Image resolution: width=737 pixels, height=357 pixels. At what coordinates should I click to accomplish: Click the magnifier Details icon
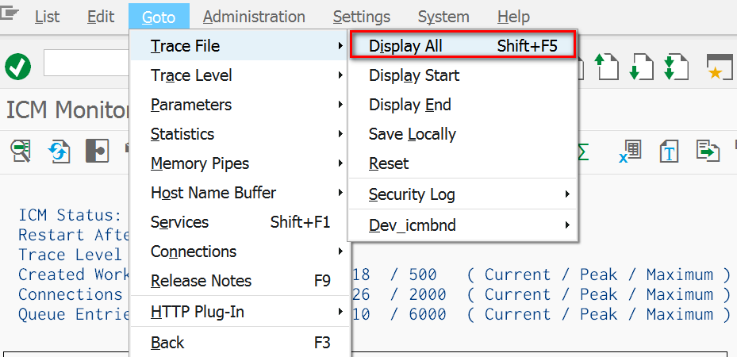click(21, 152)
